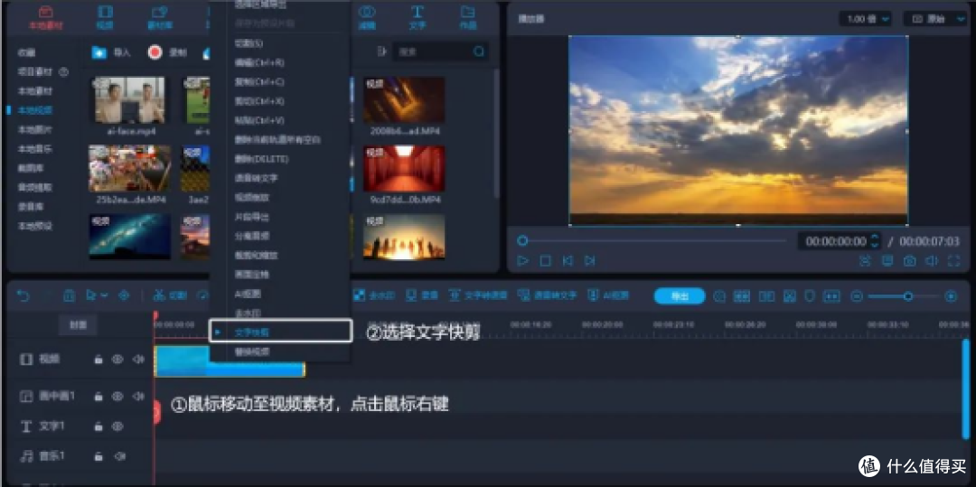Mute the 视频 track audio

138,360
